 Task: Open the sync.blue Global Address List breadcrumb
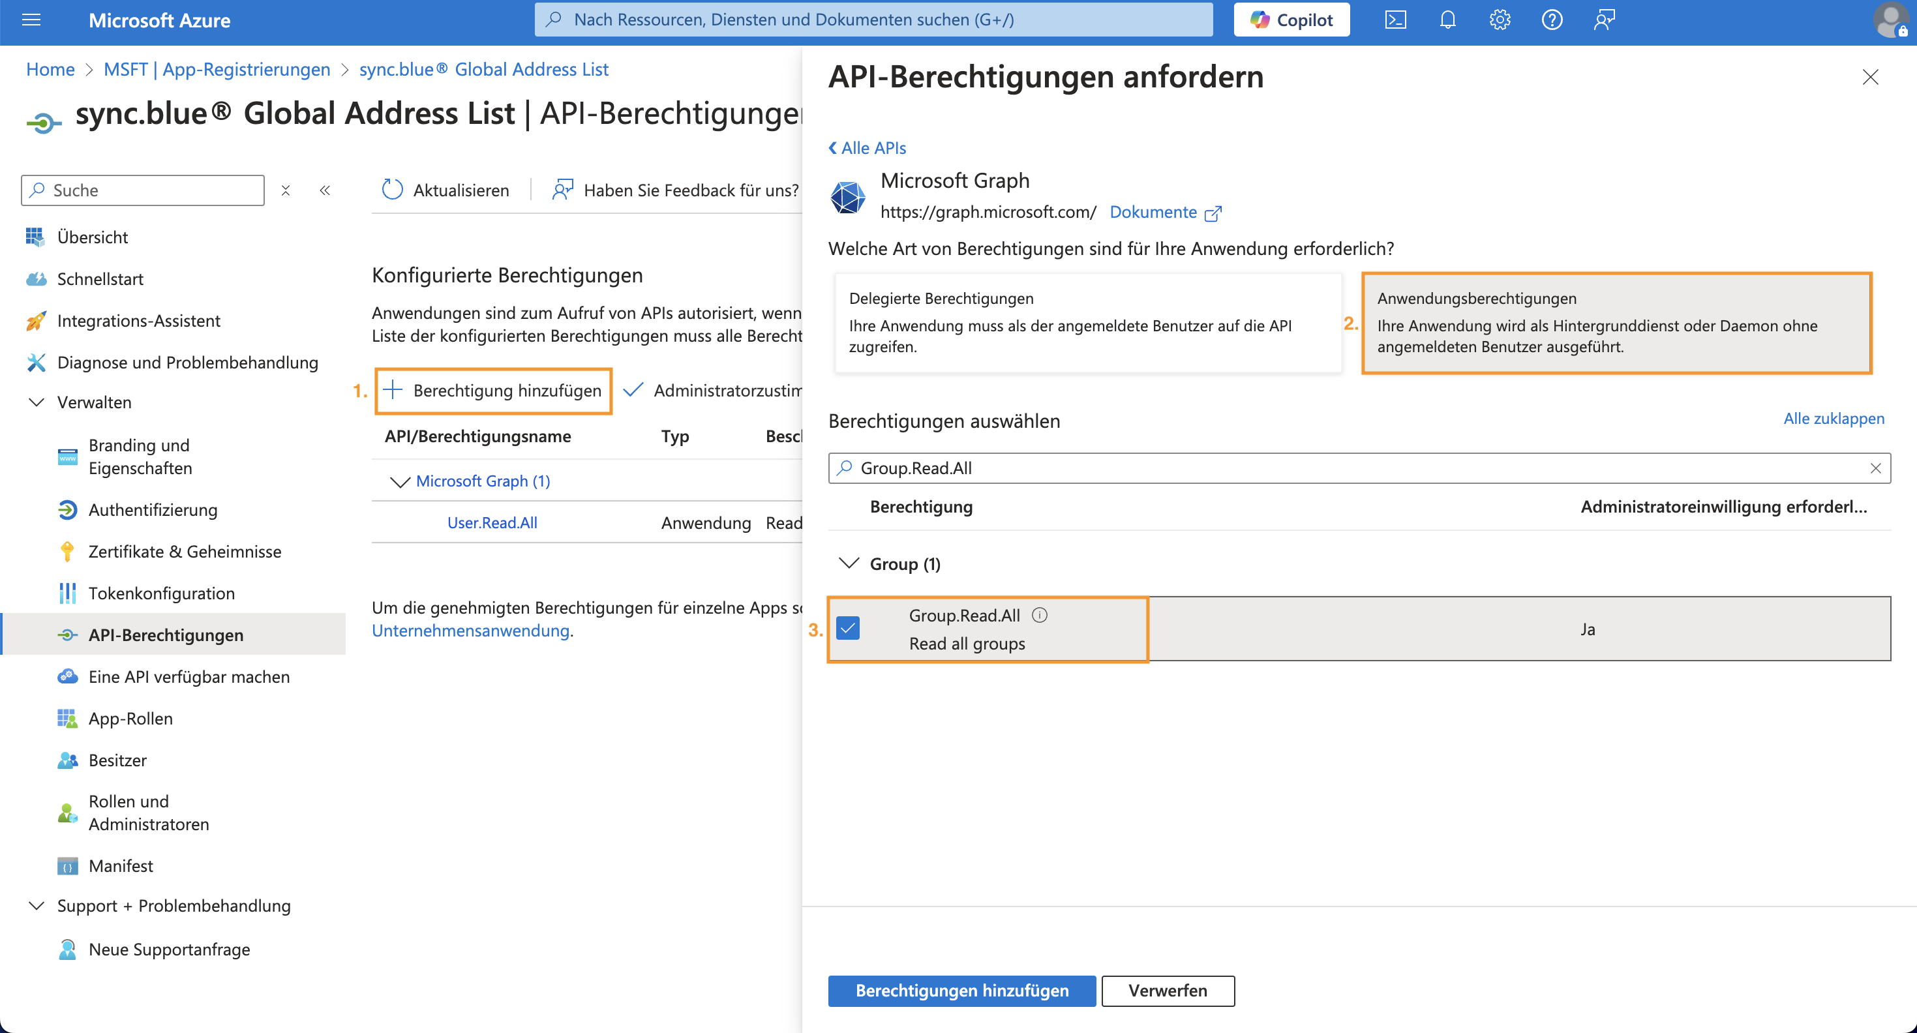(x=484, y=69)
